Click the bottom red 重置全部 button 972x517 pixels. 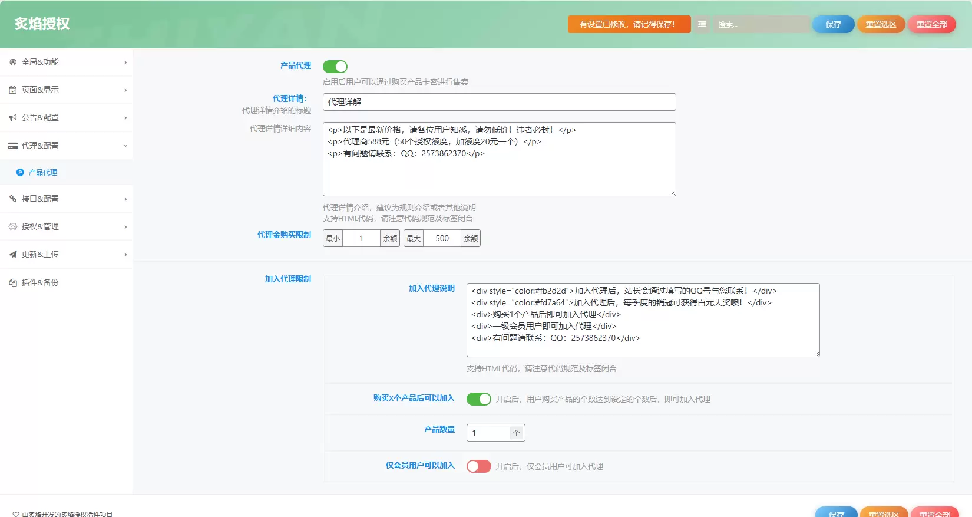pyautogui.click(x=934, y=512)
